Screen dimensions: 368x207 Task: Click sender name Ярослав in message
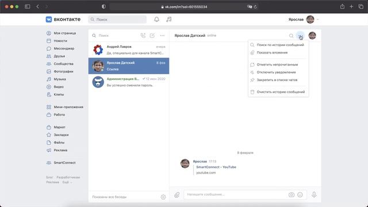200,162
